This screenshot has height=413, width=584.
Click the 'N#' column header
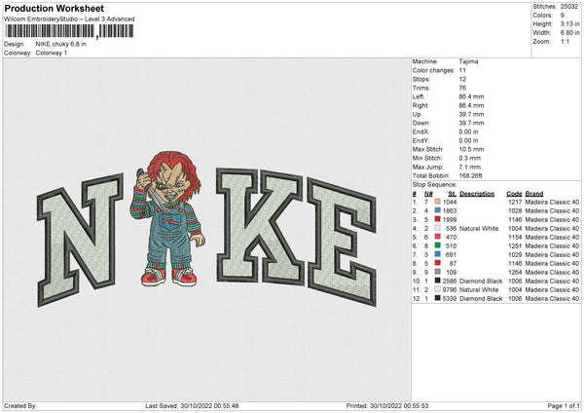click(x=428, y=194)
